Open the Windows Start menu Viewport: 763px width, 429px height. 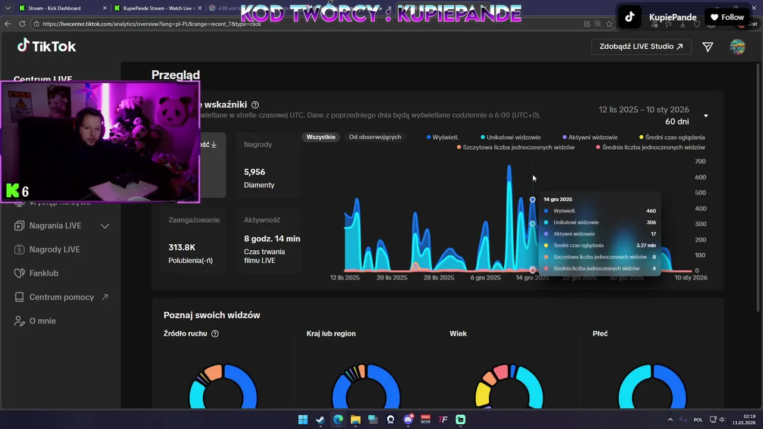pos(303,419)
